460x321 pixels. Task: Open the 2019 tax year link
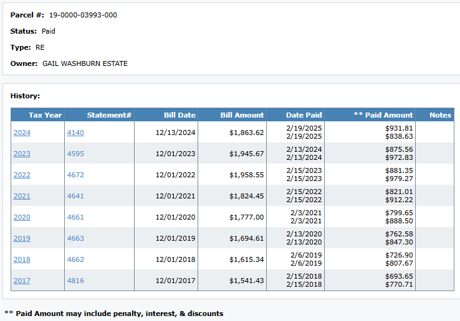coord(22,238)
